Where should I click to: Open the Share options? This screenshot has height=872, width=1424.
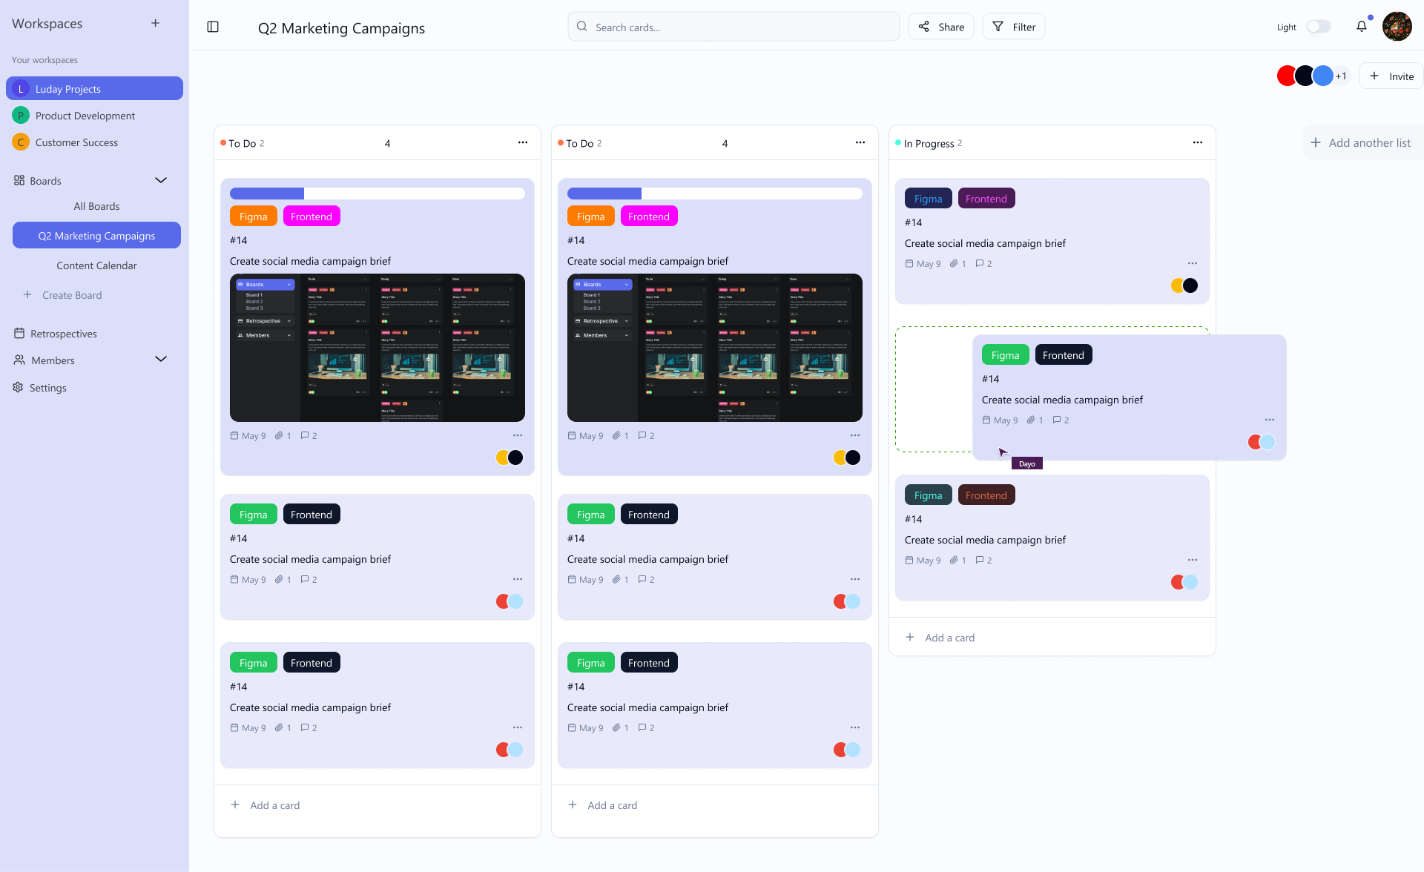(940, 27)
